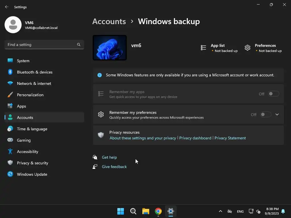Click Give feedback link

point(114,167)
